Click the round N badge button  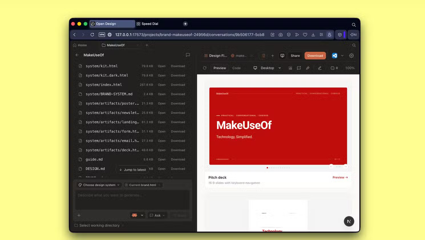[349, 222]
